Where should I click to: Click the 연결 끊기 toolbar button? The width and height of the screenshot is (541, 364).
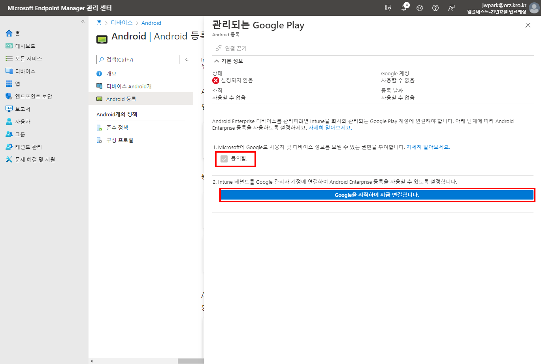(231, 48)
